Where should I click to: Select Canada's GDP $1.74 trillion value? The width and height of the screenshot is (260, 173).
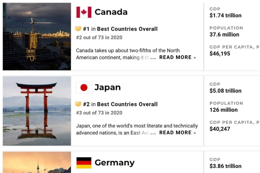[225, 15]
